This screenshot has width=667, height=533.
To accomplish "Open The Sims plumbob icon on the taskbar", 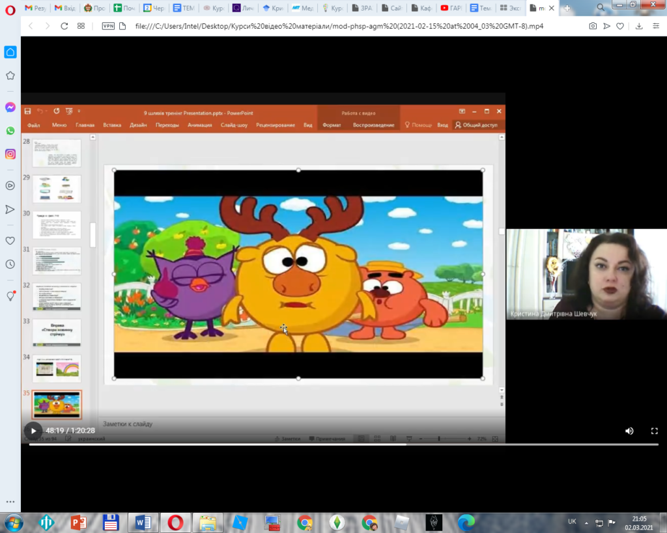I will (x=337, y=523).
